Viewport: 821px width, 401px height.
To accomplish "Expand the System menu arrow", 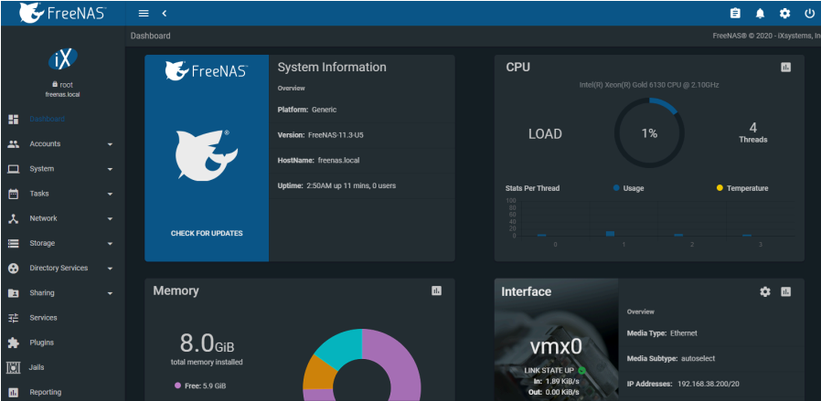I will point(110,169).
